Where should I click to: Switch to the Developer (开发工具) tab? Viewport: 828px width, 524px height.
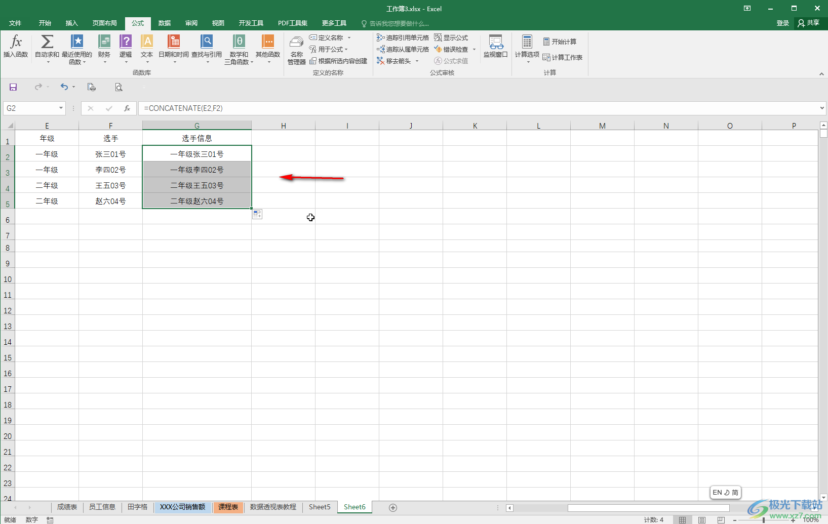point(251,23)
